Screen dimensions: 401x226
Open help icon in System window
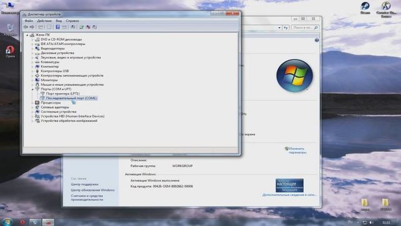(316, 40)
